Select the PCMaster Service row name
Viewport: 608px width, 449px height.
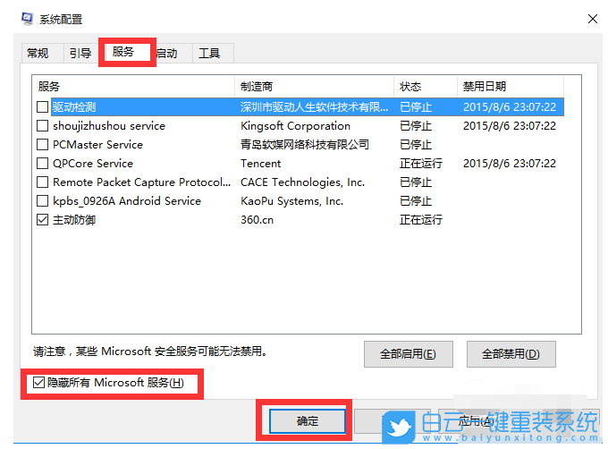pyautogui.click(x=97, y=145)
